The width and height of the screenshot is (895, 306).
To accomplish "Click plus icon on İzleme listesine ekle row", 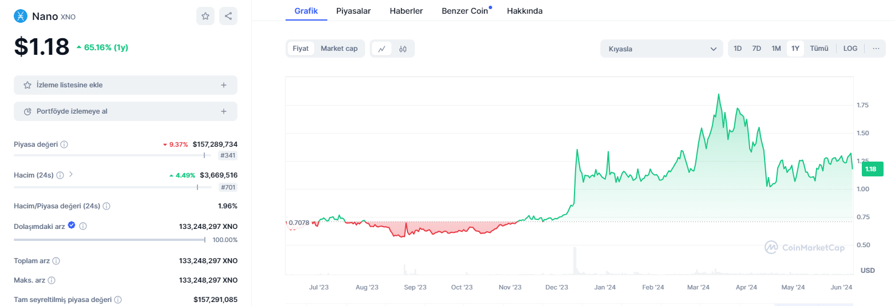I will 224,85.
